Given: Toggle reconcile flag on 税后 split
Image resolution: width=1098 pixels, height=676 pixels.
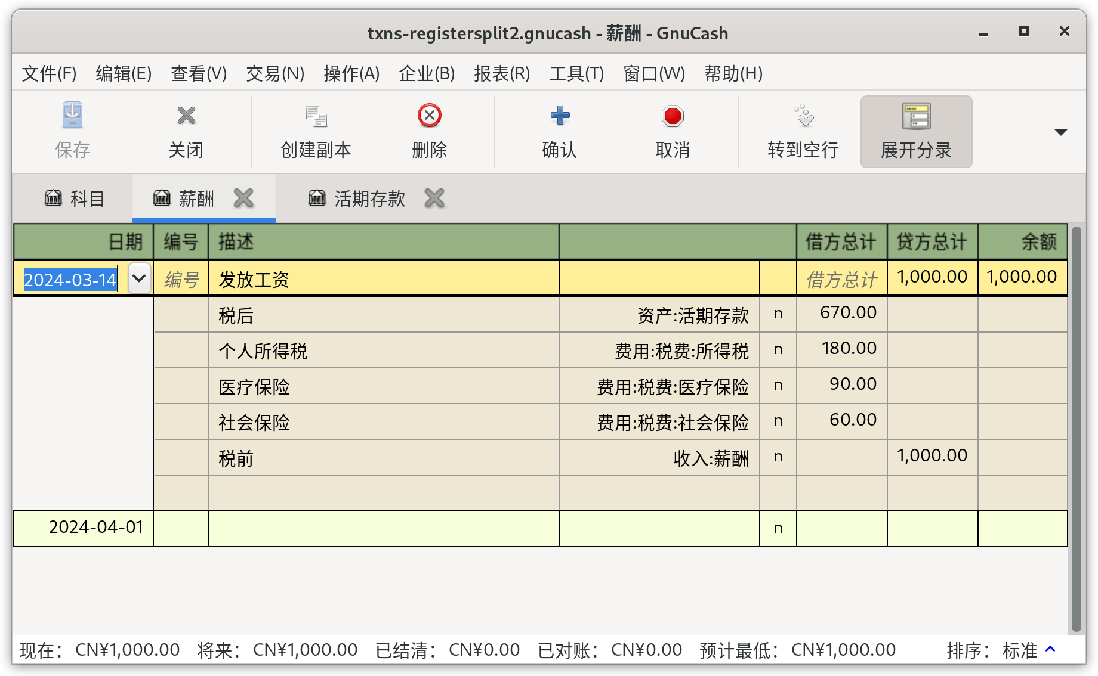Looking at the screenshot, I should coord(778,314).
